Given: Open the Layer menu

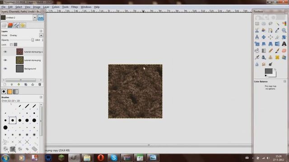Looking at the screenshot, I should 46,7.
